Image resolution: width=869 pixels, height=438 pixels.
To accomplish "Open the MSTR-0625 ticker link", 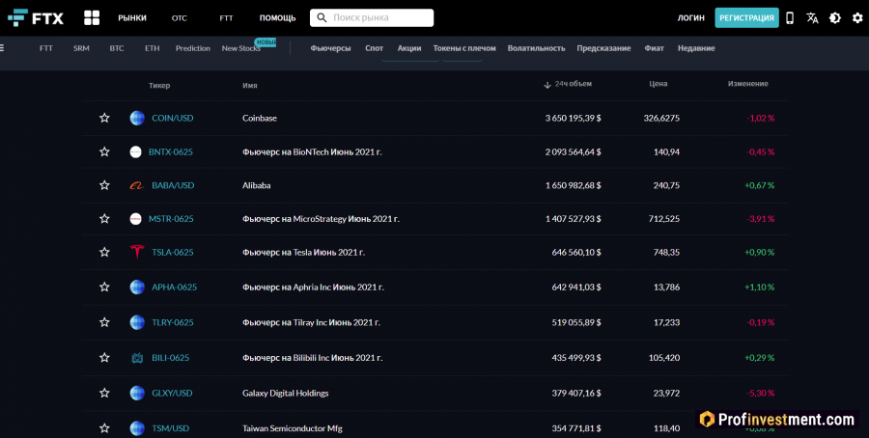I will [171, 219].
